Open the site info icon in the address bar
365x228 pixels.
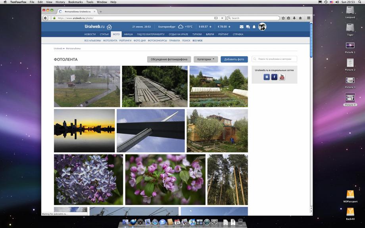51,18
